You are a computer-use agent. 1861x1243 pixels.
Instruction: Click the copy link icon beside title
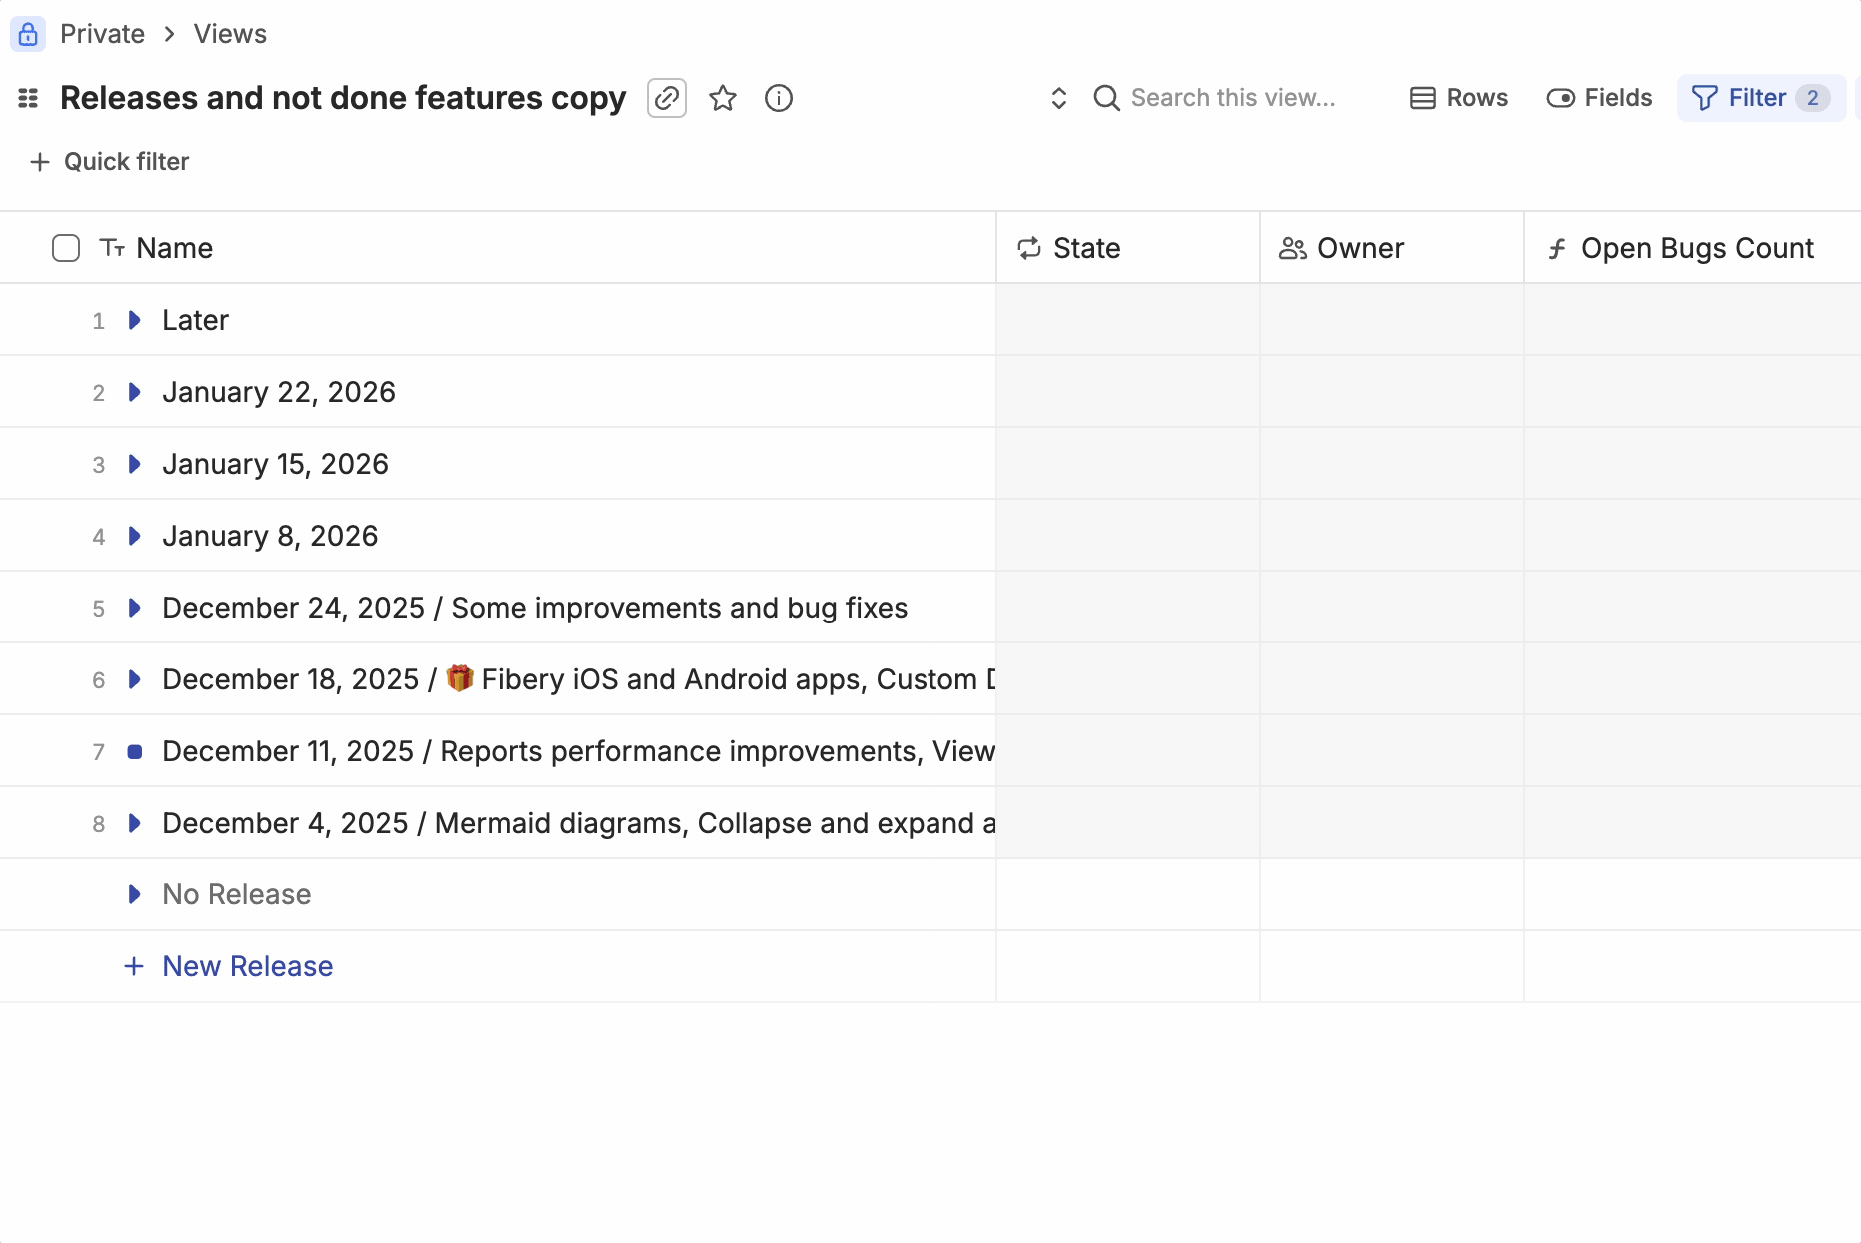[667, 98]
